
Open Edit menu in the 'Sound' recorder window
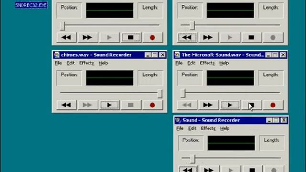pos(192,129)
